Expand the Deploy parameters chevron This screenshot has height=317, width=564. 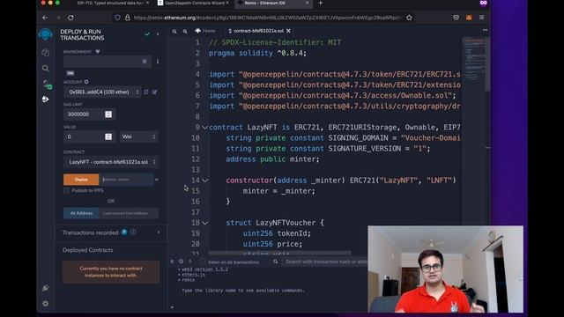157,180
